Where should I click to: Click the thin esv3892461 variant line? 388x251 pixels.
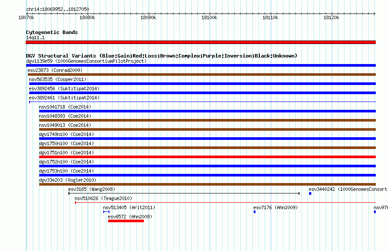202,102
